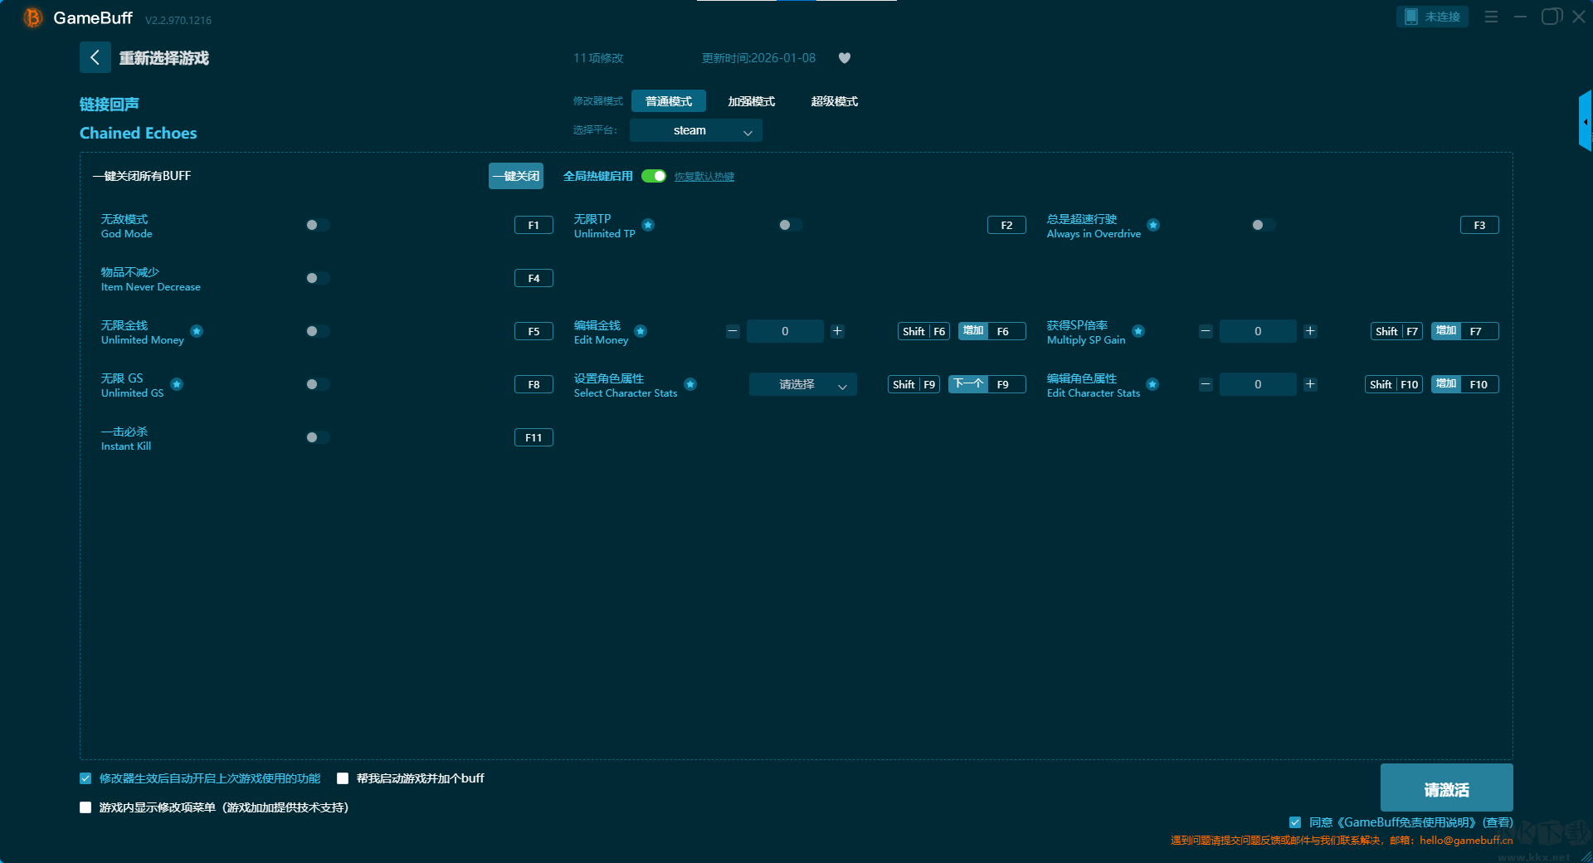Screen dimensions: 1593x863
Task: Switch to 加强模式 mode tab
Action: (x=751, y=101)
